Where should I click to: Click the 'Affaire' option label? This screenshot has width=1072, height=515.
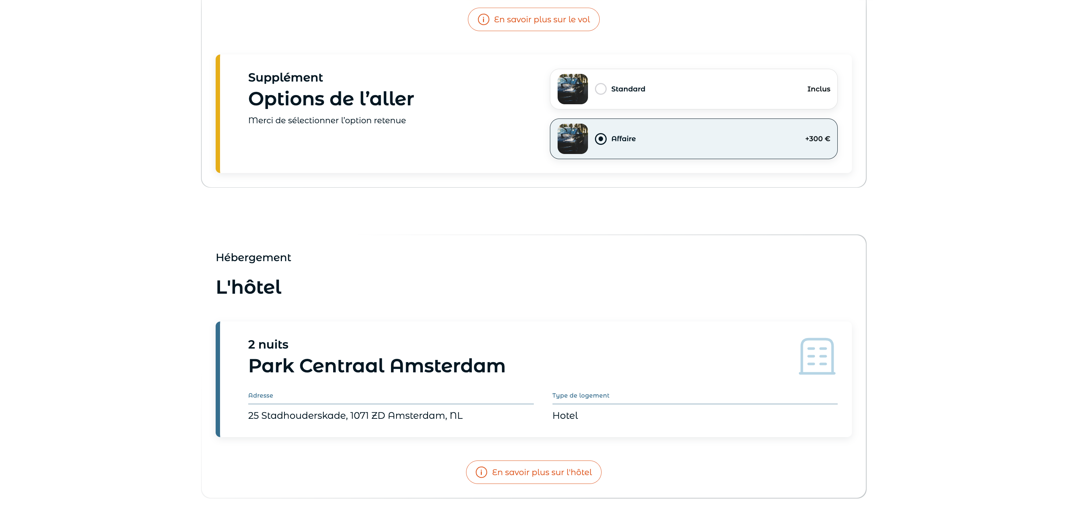(624, 139)
